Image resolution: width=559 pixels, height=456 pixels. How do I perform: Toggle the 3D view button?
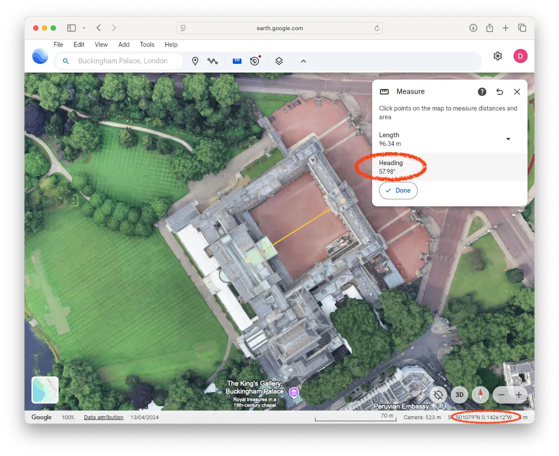459,395
